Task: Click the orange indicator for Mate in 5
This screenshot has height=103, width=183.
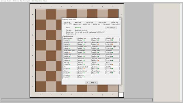Action: coord(113,65)
